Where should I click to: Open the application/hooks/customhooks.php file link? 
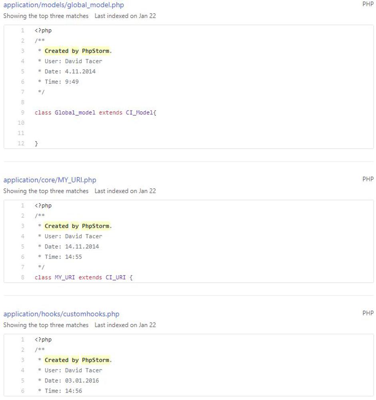[x=61, y=314]
